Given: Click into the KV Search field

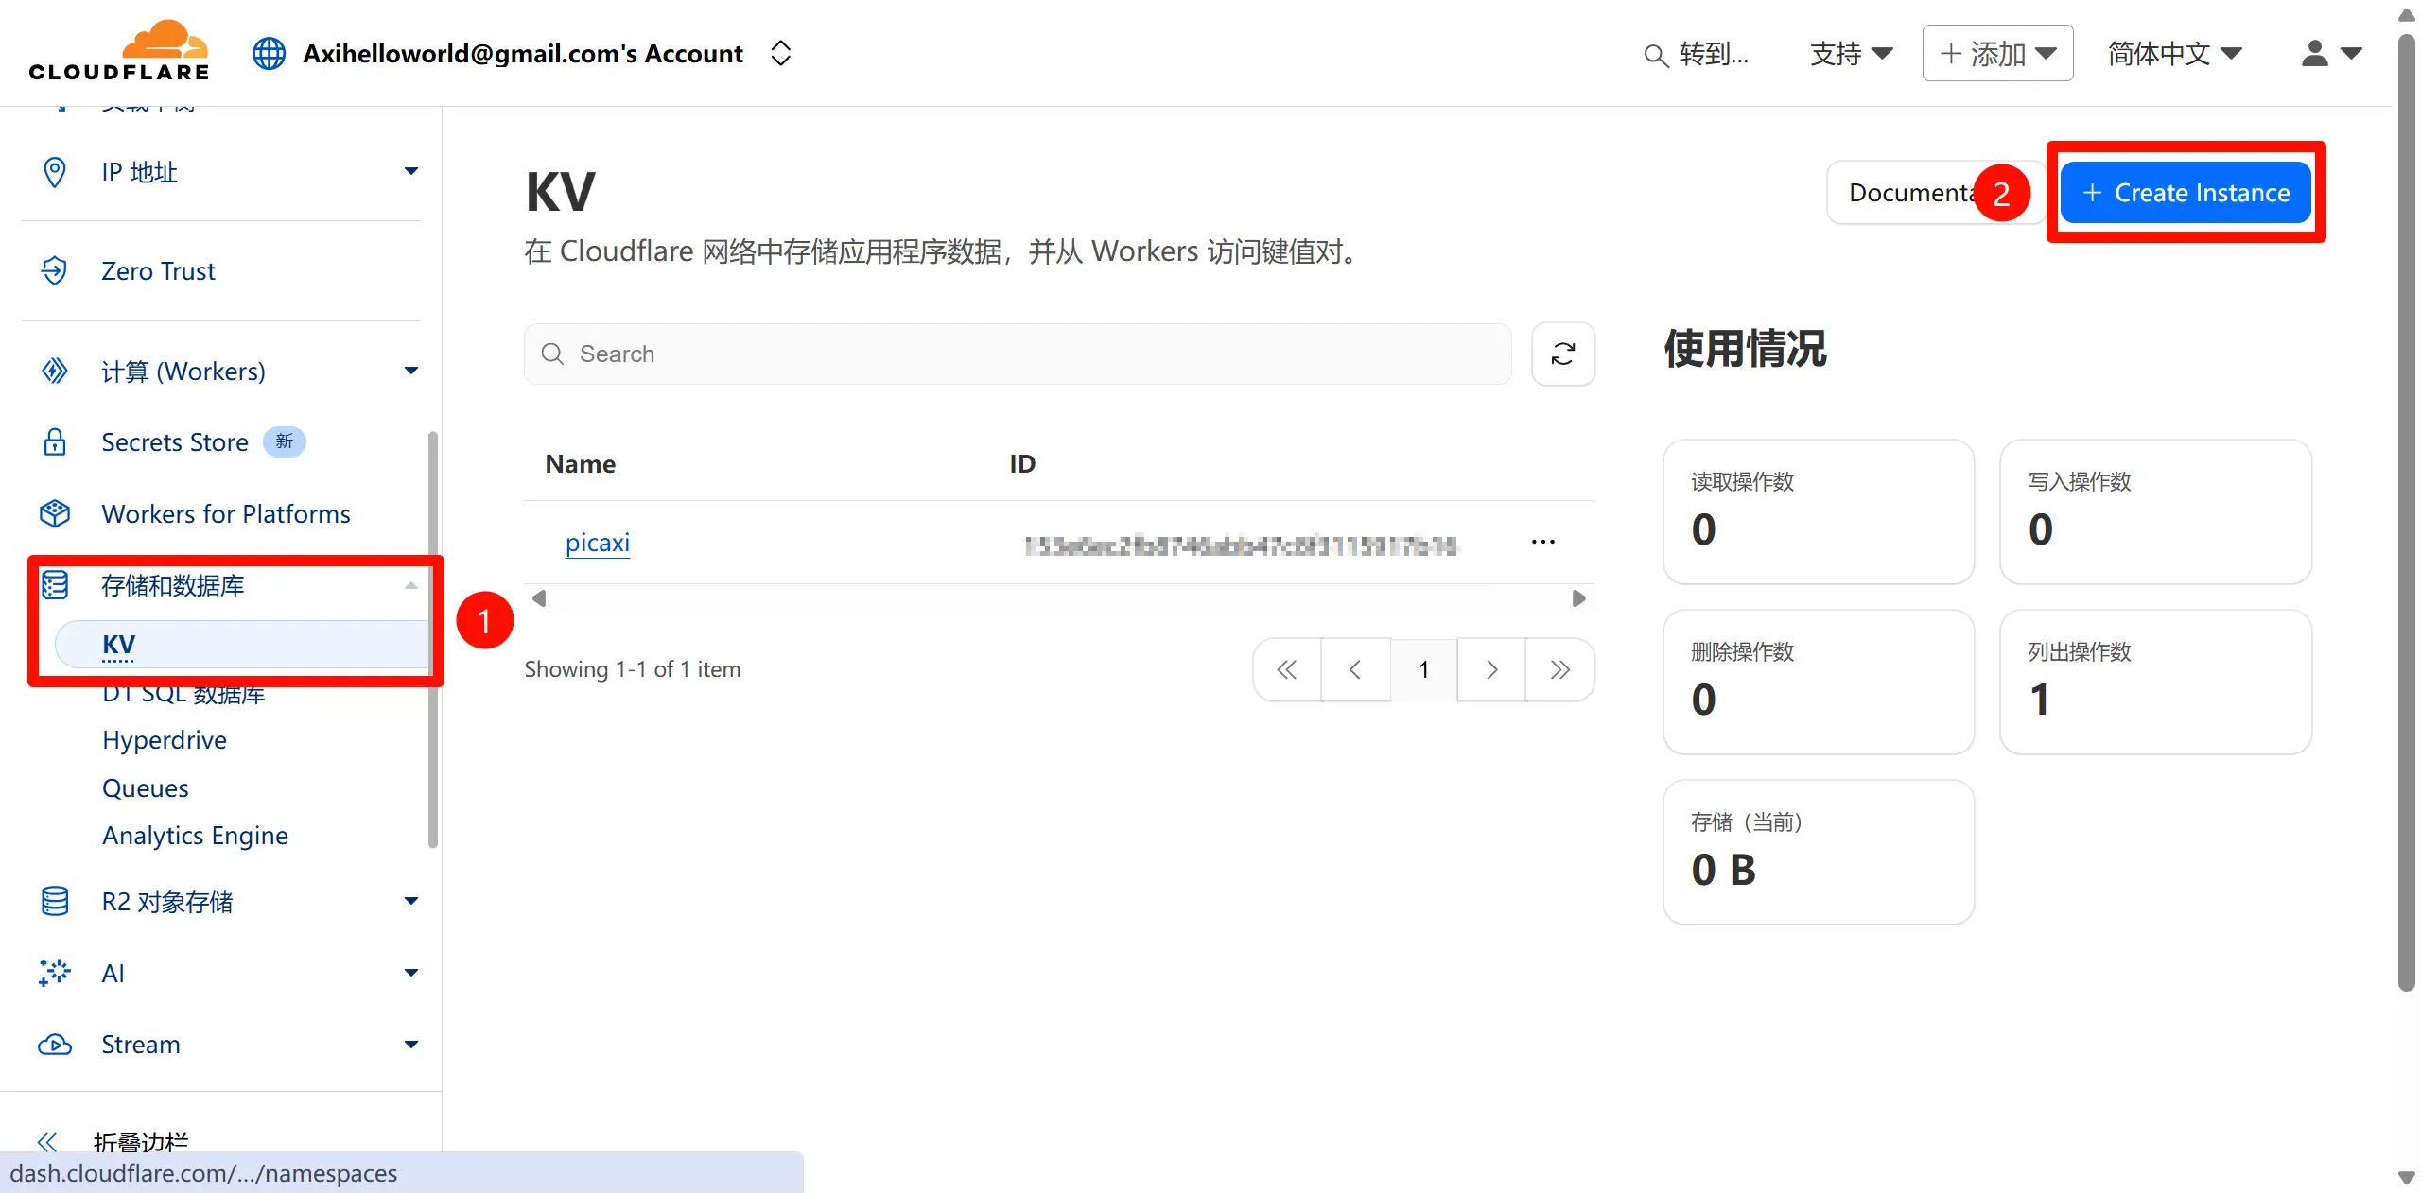Looking at the screenshot, I should pos(1018,354).
